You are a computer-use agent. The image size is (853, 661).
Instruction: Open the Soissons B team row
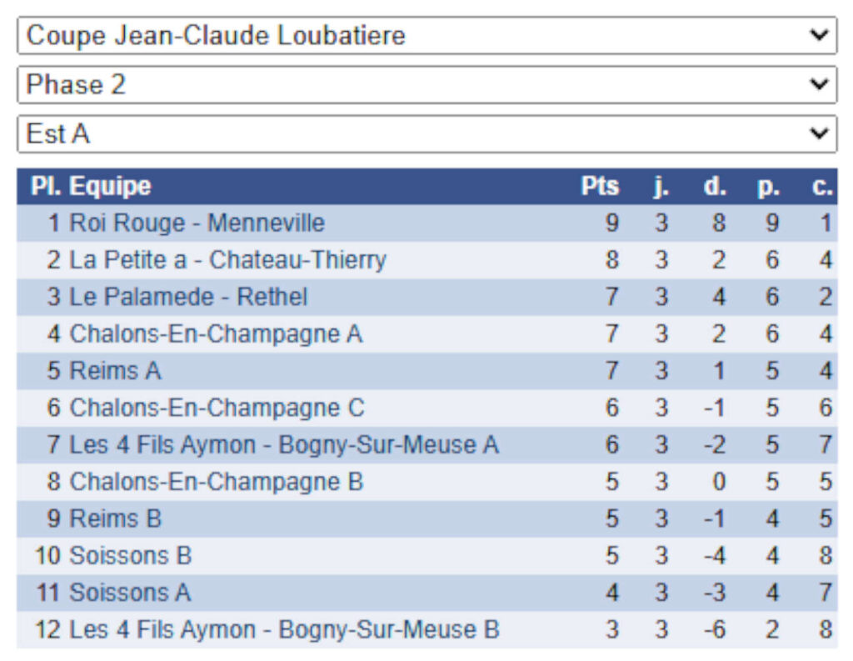point(130,555)
